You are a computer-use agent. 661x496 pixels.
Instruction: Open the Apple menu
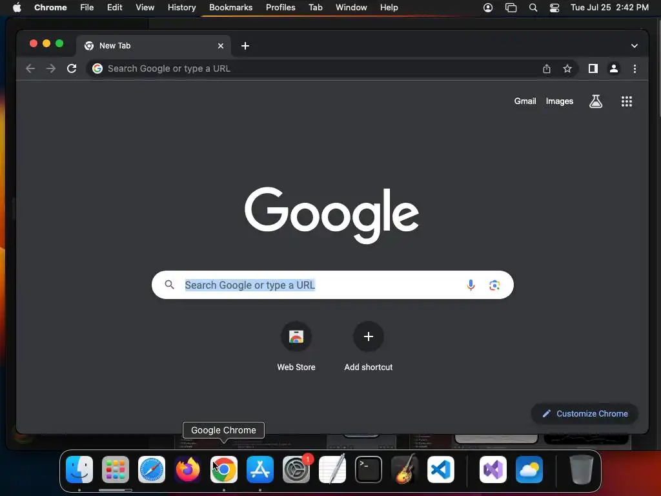(17, 8)
